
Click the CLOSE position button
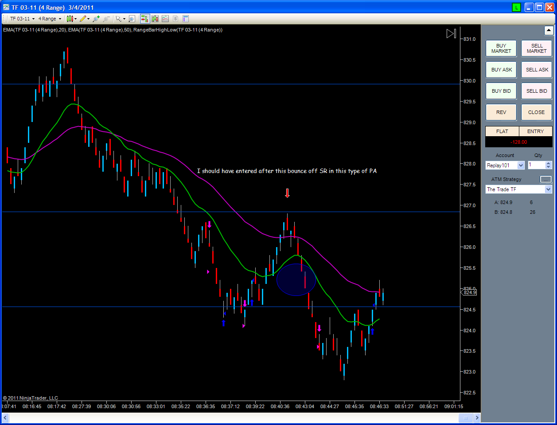pos(537,112)
